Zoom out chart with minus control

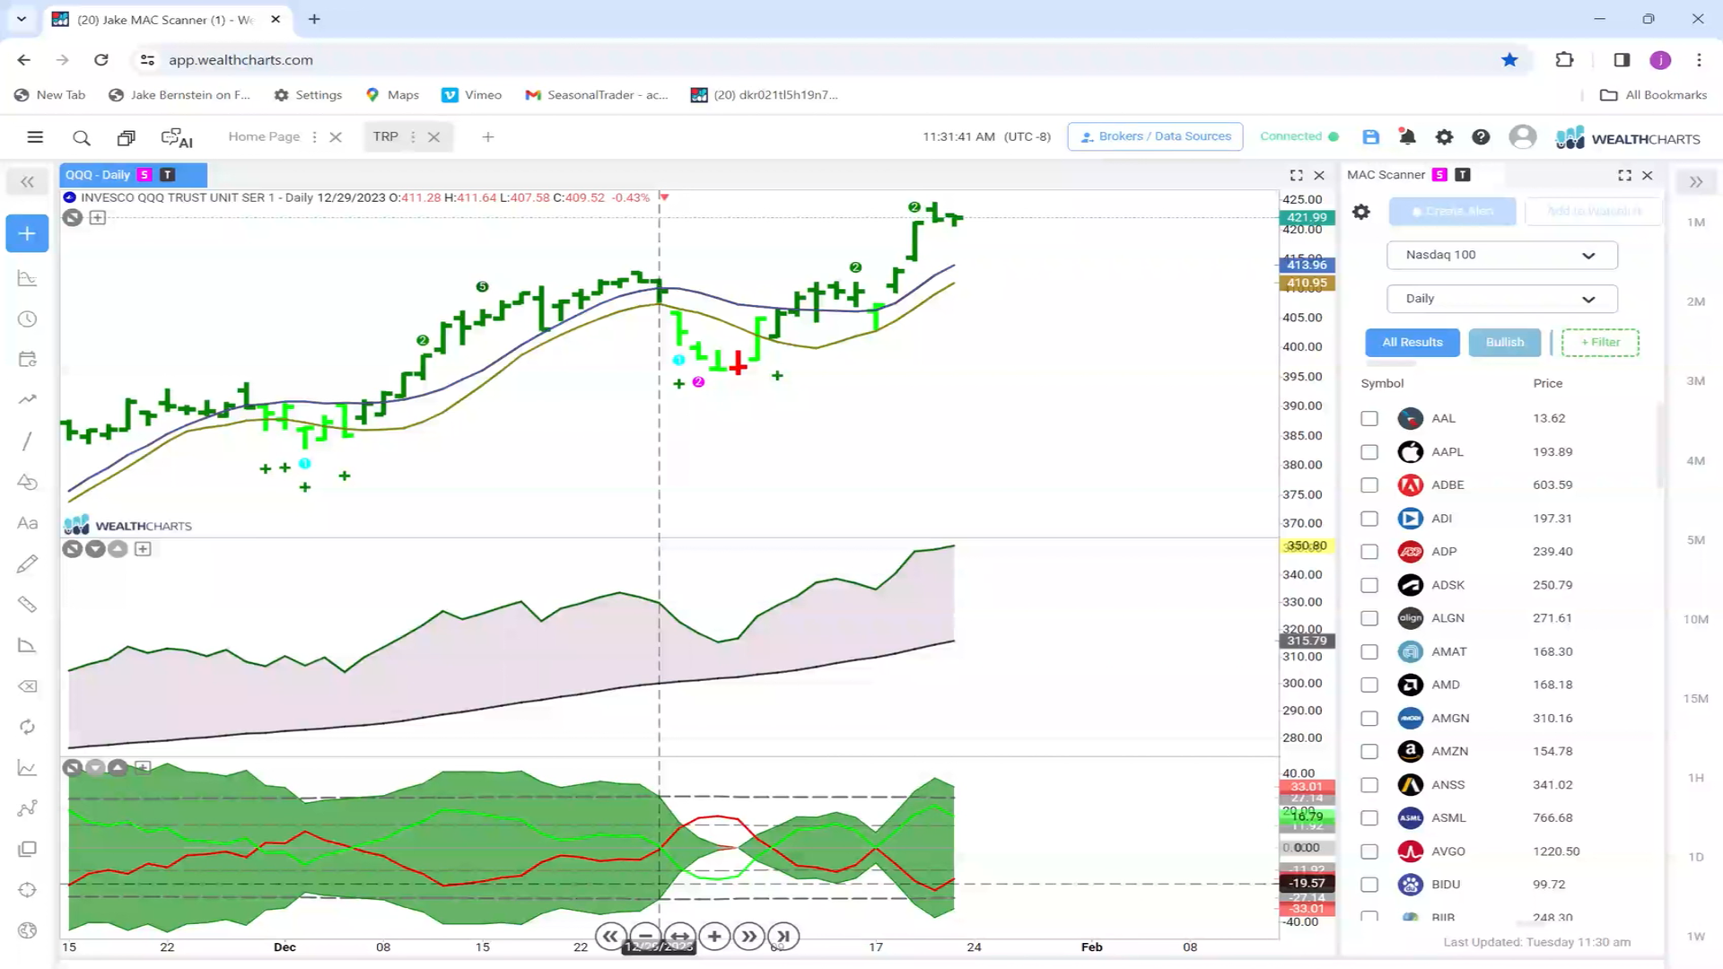644,937
